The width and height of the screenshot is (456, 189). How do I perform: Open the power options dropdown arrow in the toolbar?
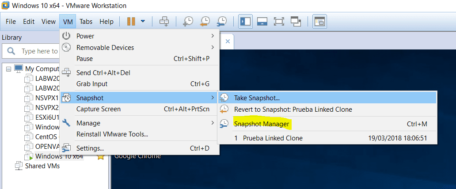(143, 21)
